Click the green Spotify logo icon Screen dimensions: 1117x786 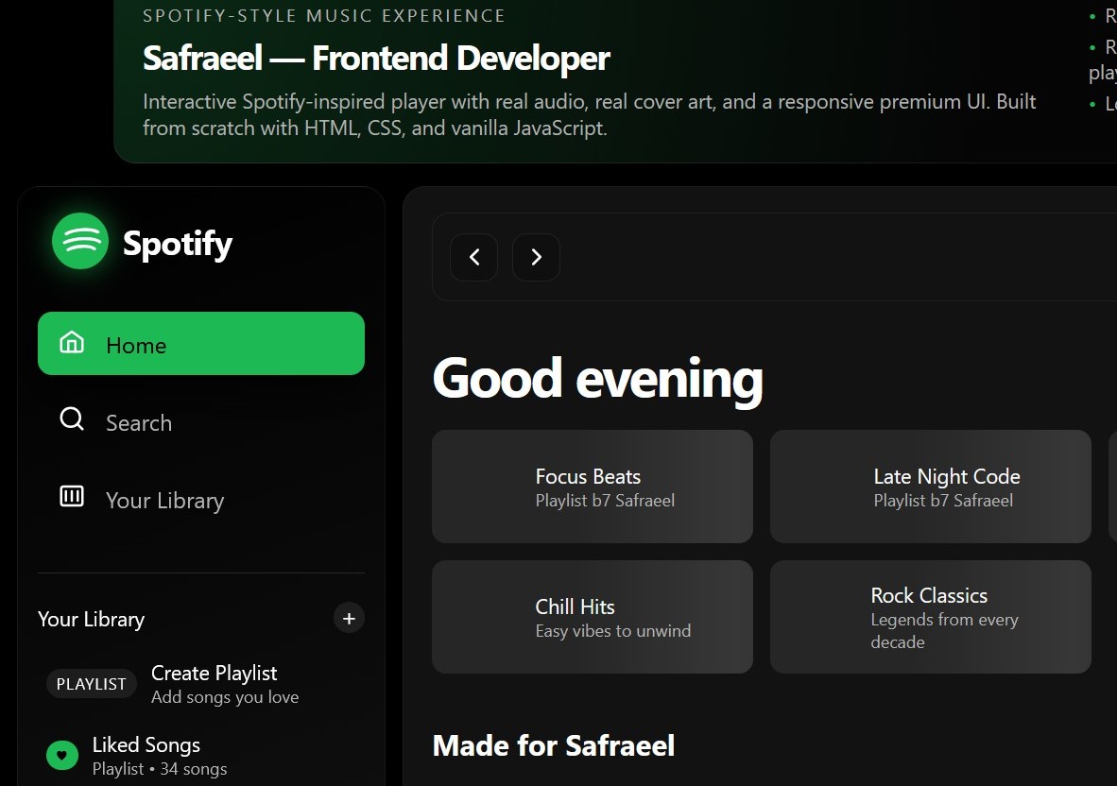[x=80, y=242]
